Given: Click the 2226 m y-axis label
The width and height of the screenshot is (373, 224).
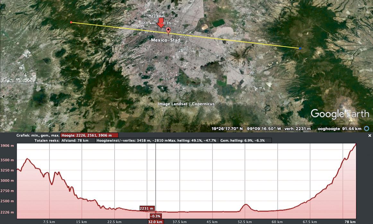Looking at the screenshot, I should [x=7, y=212].
